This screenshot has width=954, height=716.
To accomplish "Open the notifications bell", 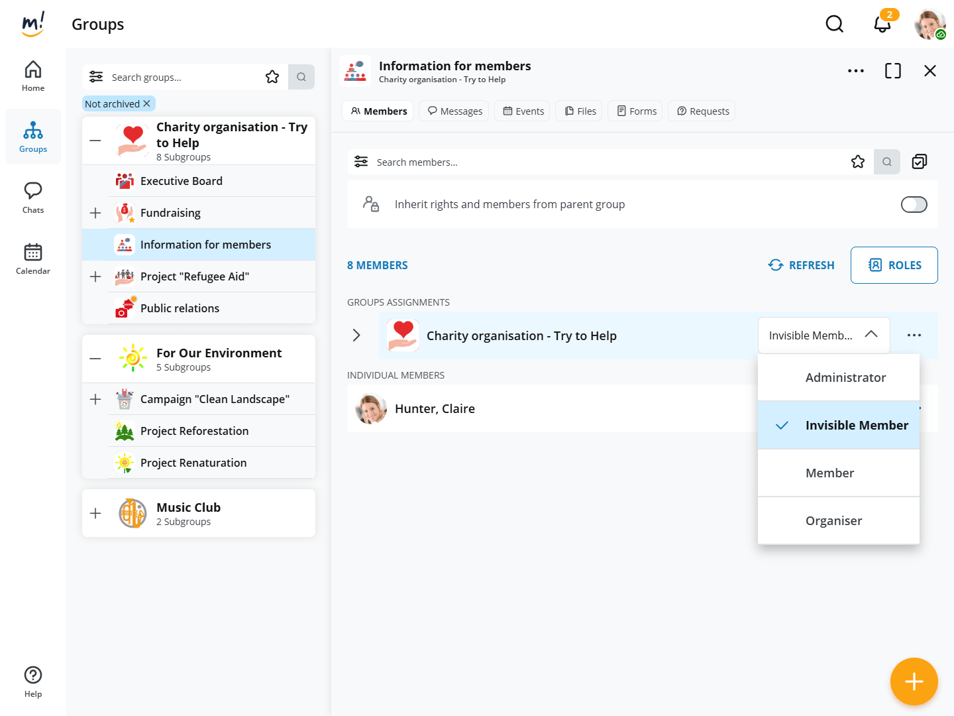I will (882, 25).
